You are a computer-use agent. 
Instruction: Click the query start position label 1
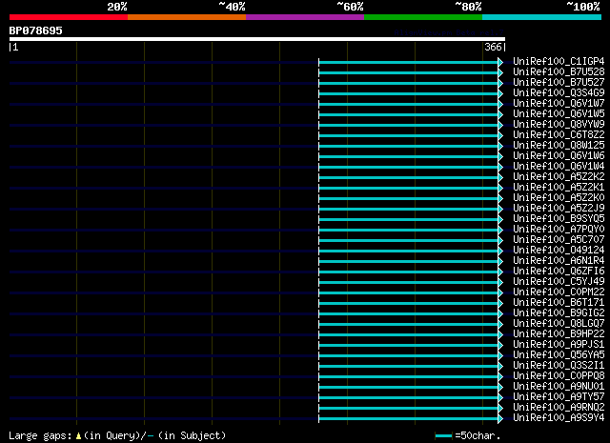coord(15,47)
